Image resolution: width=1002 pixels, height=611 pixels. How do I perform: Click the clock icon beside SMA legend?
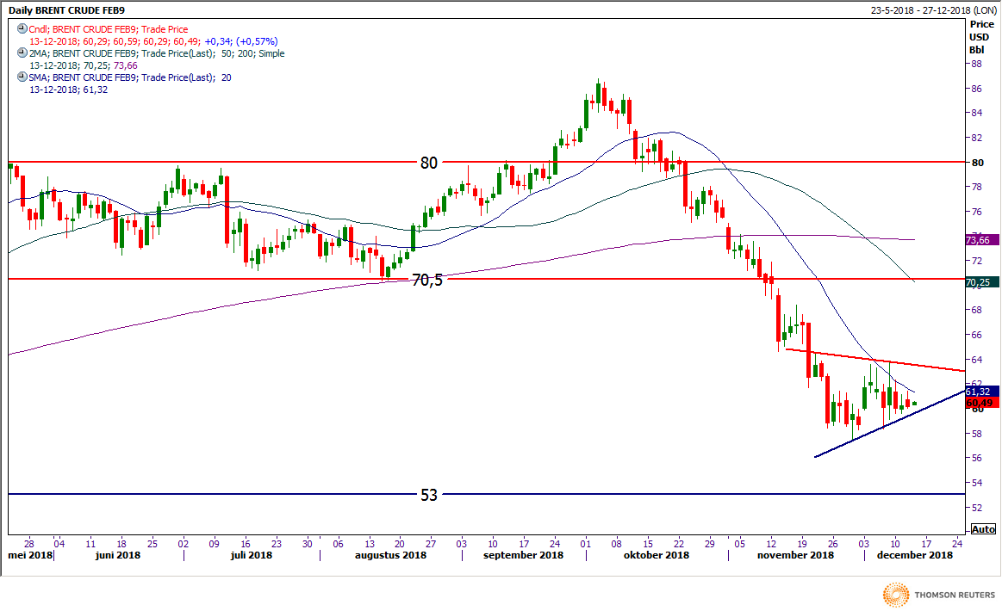click(22, 77)
